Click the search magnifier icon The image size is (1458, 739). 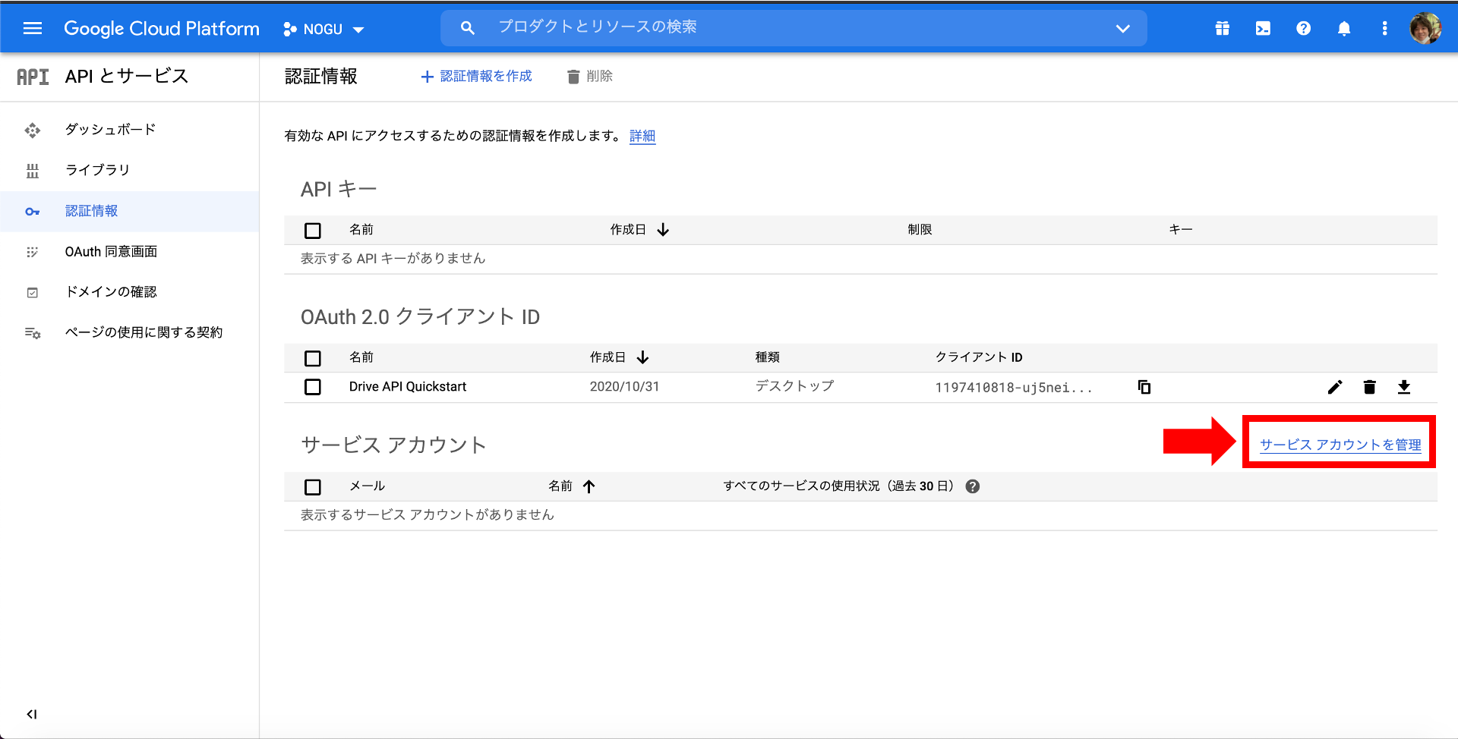click(x=468, y=28)
